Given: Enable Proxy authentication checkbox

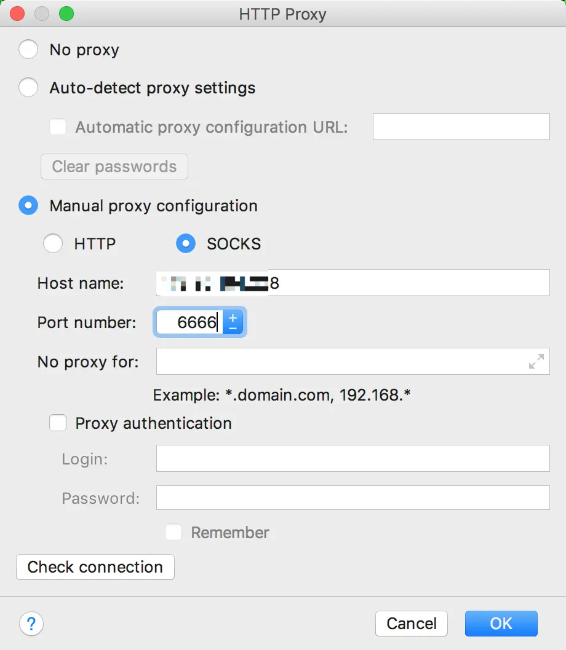Looking at the screenshot, I should click(58, 423).
